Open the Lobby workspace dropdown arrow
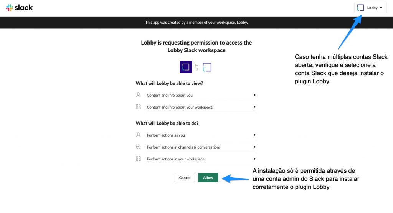Screen dimensions: 393x213 (381, 8)
